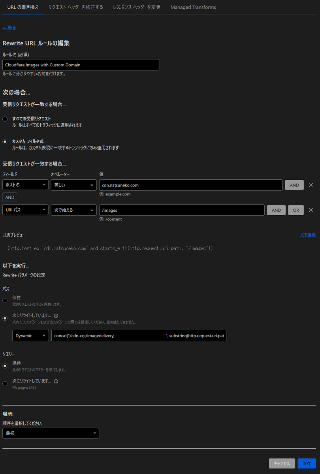Image resolution: width=320 pixels, height=474 pixels.
Task: Switch to the URL の書き換え tab
Action: 23,7
